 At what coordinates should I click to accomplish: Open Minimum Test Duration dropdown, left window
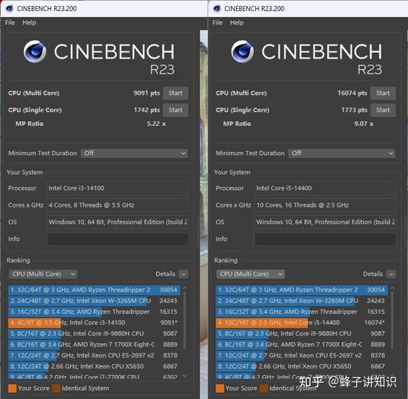[x=134, y=153]
